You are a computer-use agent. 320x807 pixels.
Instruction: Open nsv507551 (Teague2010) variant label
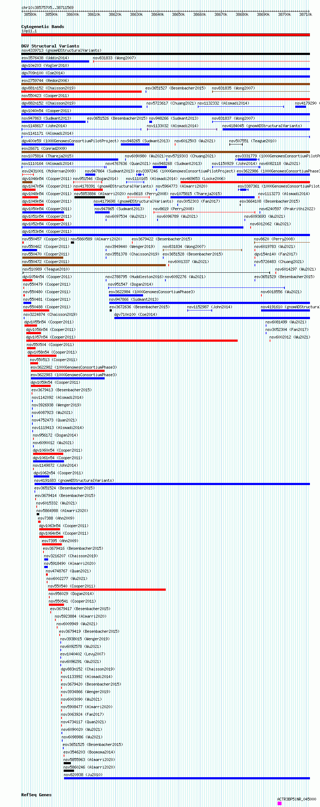pos(253,141)
